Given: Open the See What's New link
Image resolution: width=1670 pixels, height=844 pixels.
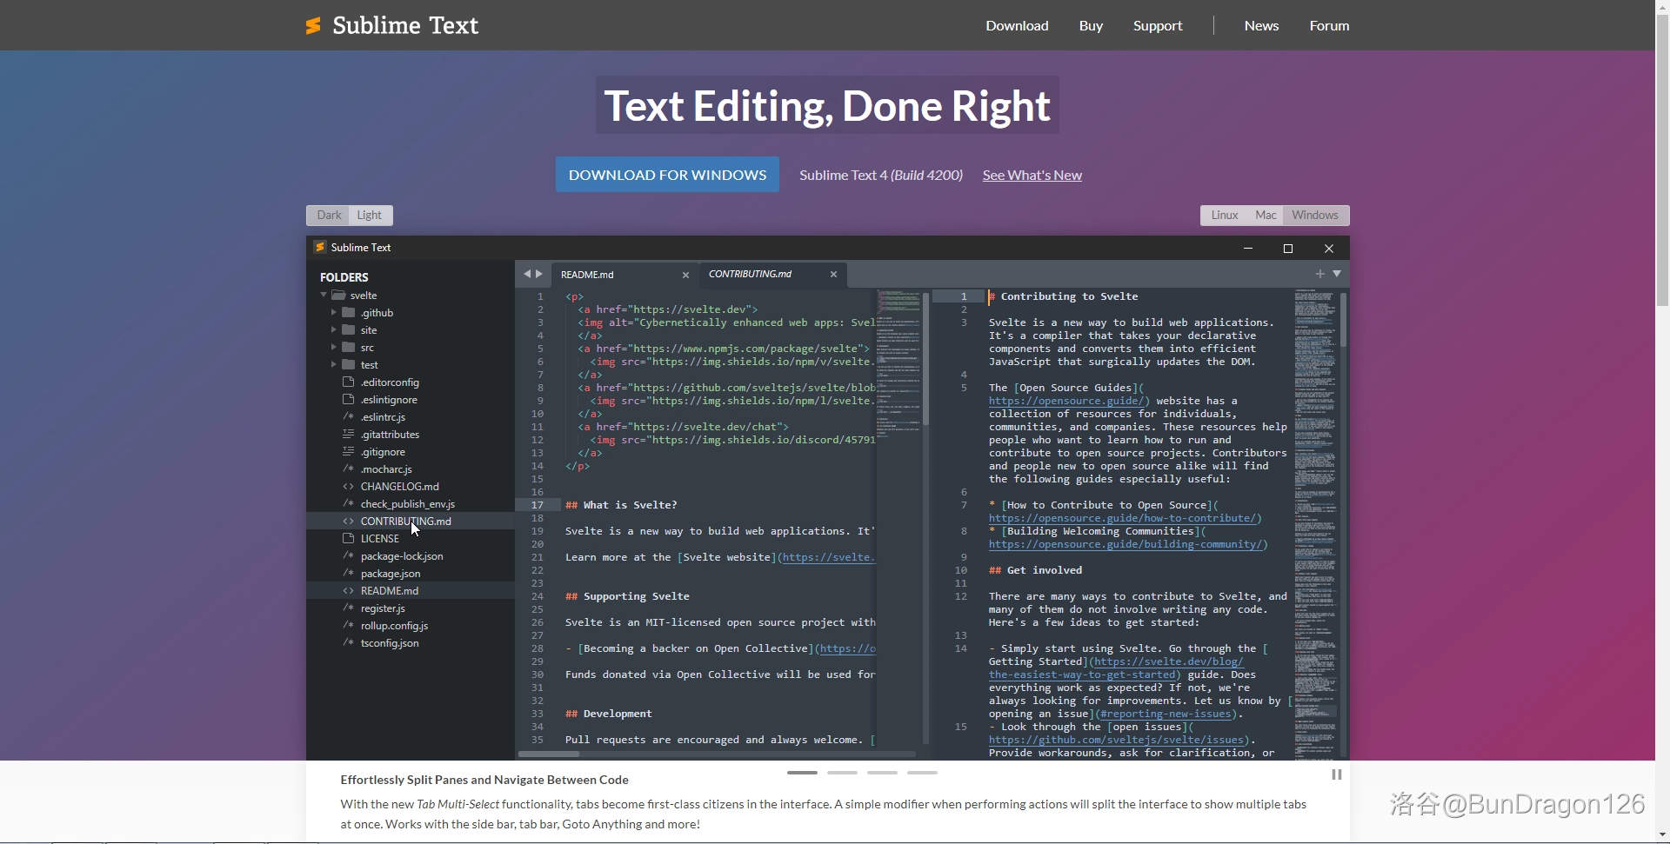Looking at the screenshot, I should click(x=1032, y=176).
